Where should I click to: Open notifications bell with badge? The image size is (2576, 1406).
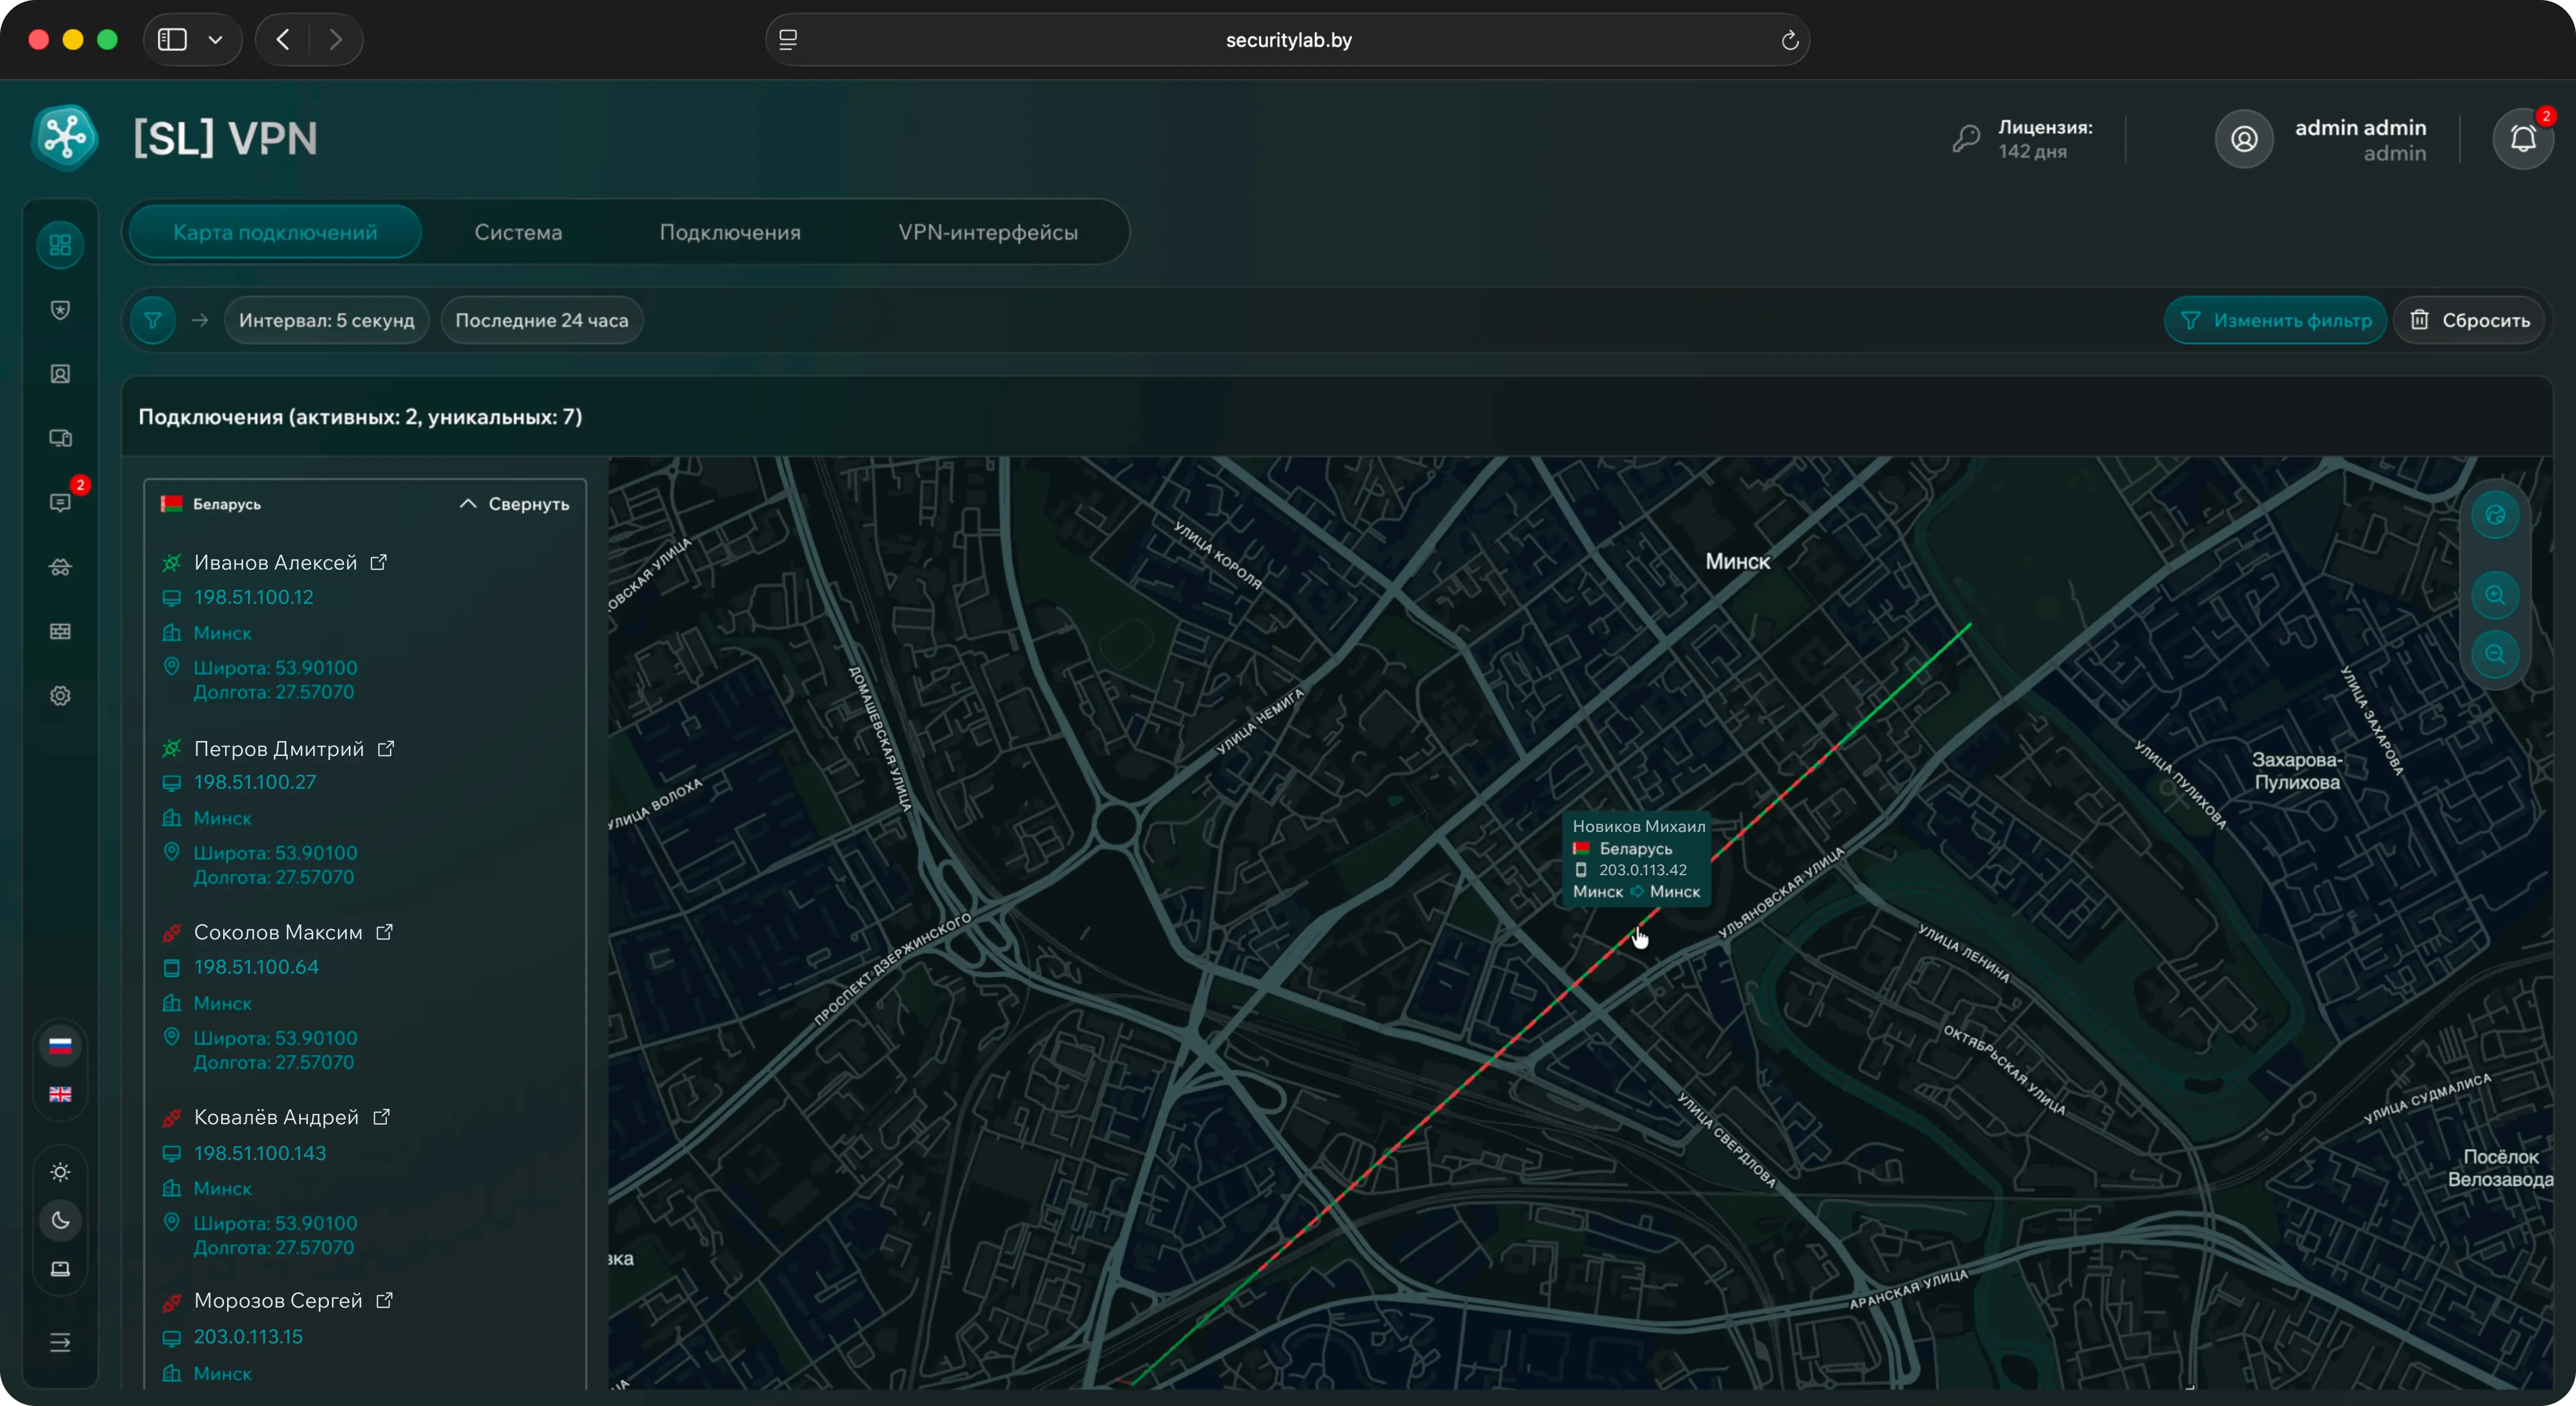(2524, 138)
